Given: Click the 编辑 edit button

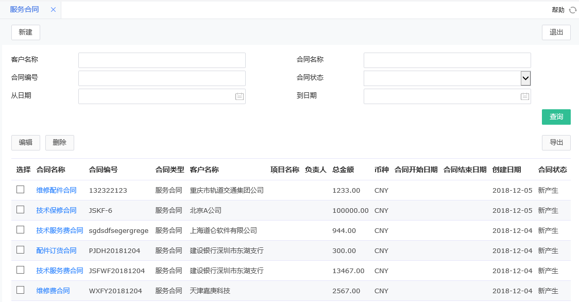Looking at the screenshot, I should (x=25, y=142).
